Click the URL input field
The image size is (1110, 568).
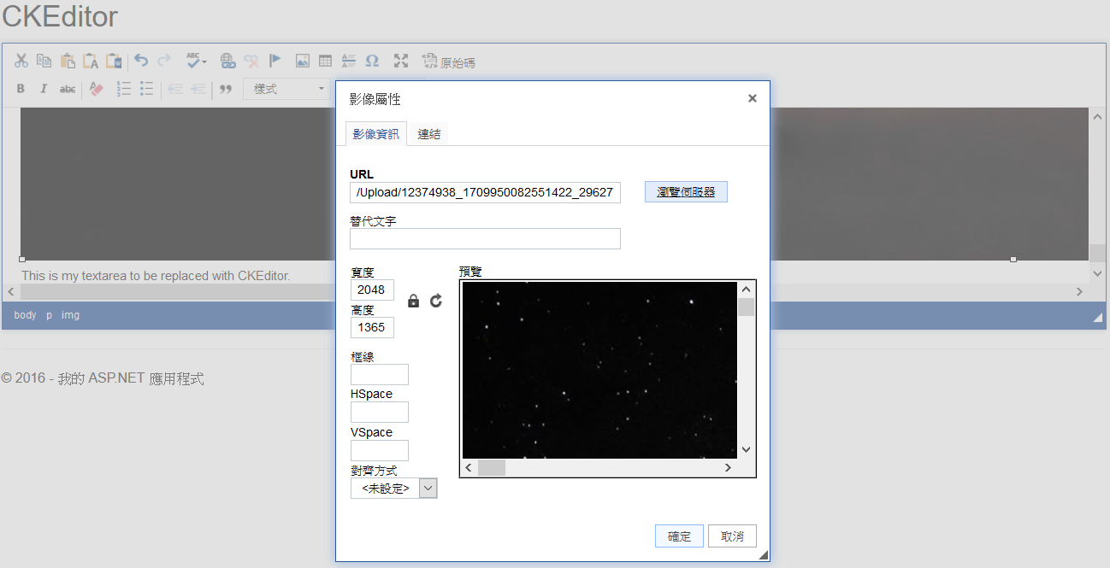coord(485,192)
